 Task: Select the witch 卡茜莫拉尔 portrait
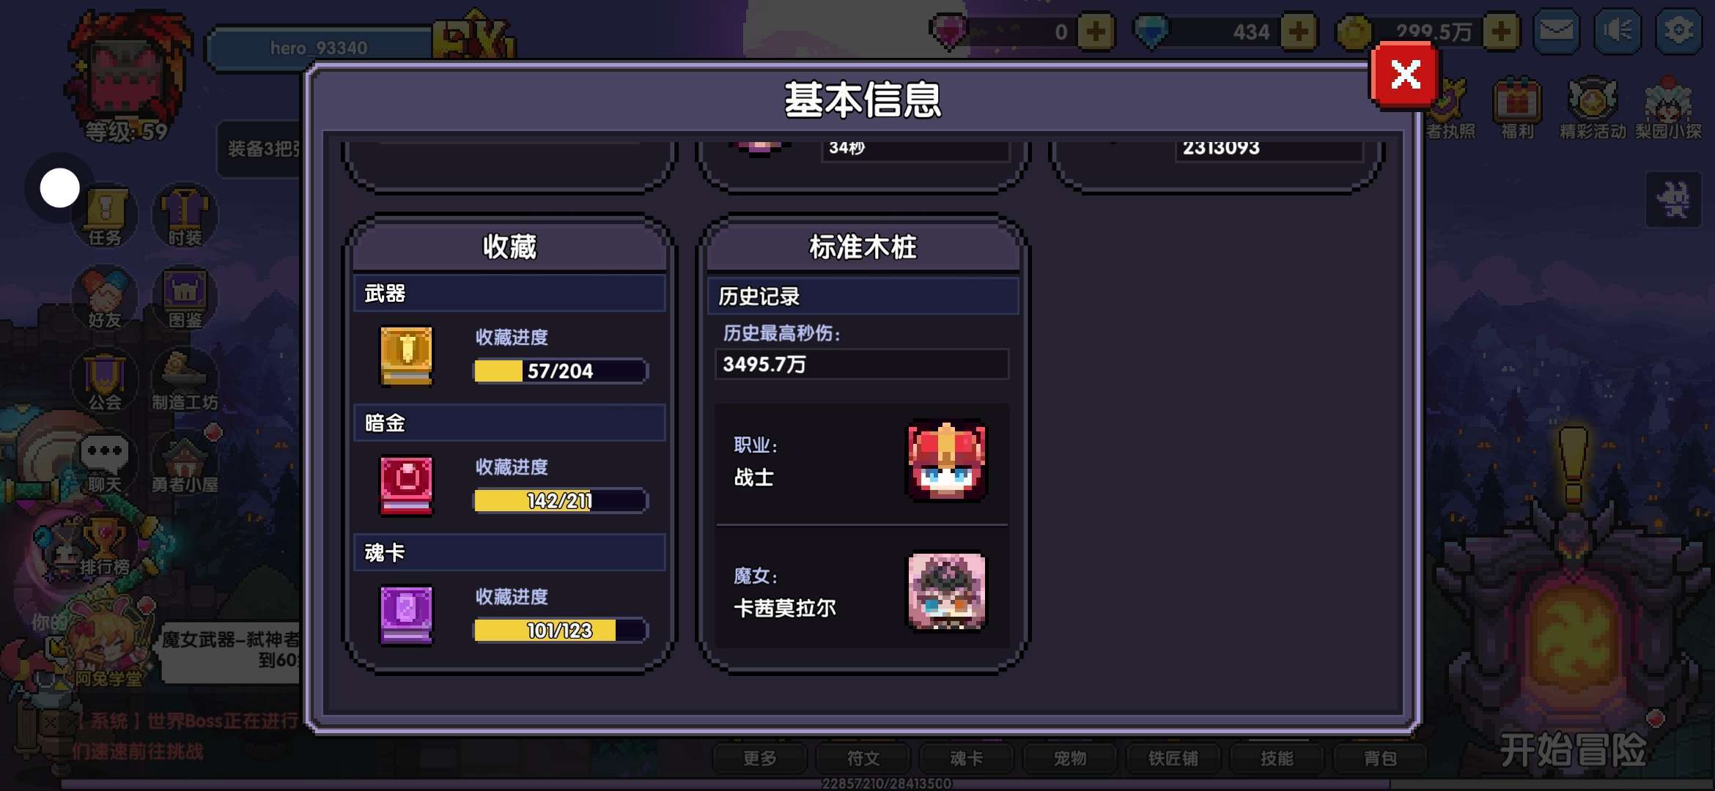[947, 591]
